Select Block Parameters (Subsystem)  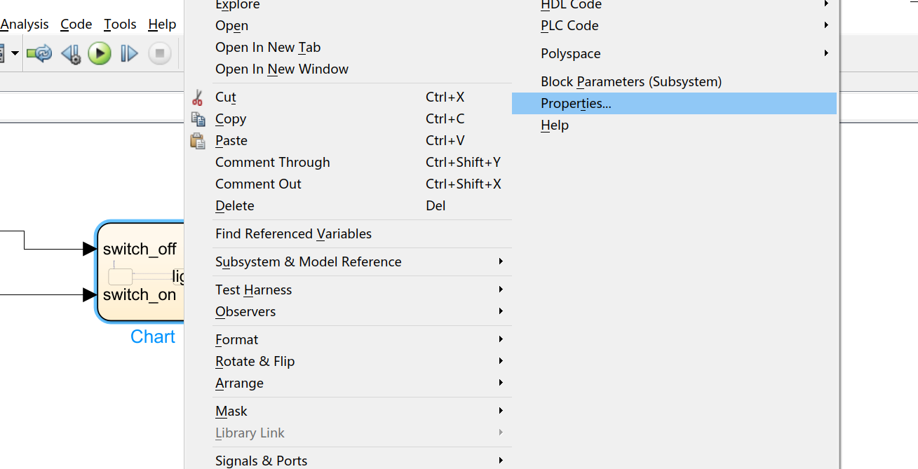630,82
